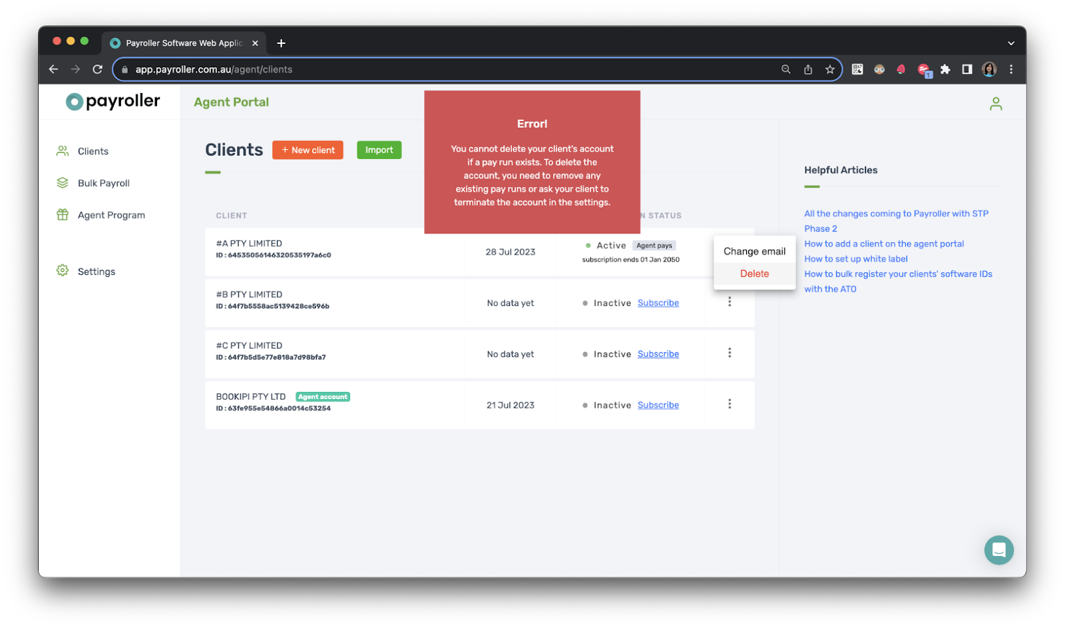Select Delete in the context menu

click(754, 274)
